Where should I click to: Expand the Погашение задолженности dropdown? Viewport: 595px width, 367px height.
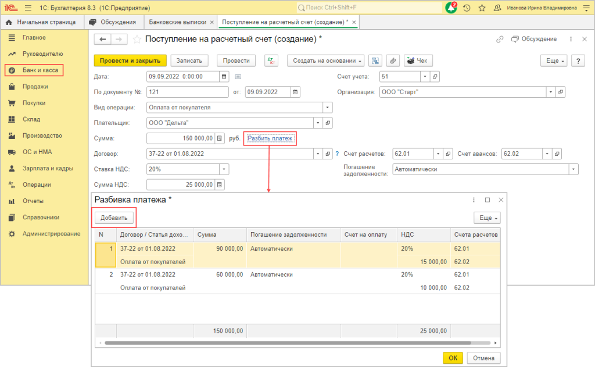(x=574, y=169)
